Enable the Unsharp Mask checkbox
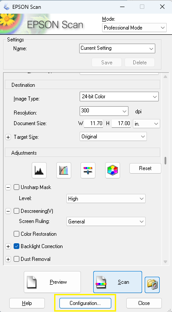 [16, 187]
